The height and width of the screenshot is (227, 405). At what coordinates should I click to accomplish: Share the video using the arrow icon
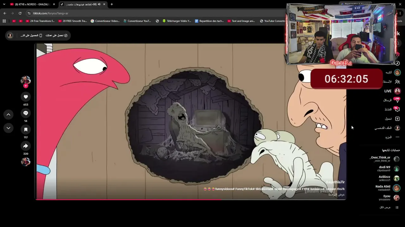[x=26, y=146]
